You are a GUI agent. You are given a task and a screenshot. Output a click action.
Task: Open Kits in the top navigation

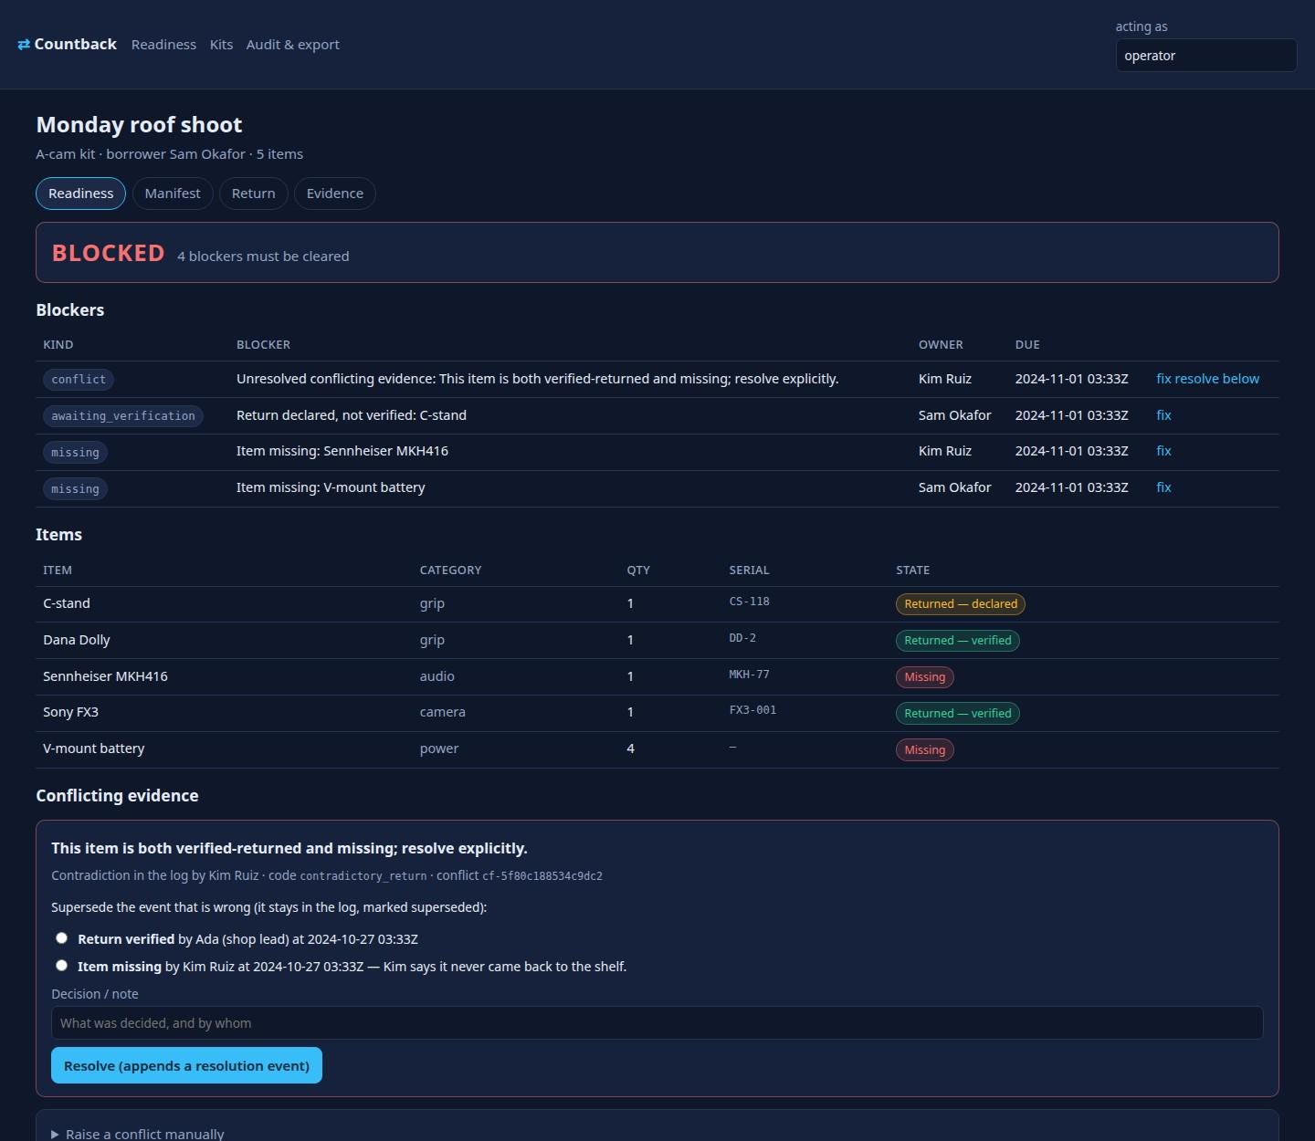[221, 45]
